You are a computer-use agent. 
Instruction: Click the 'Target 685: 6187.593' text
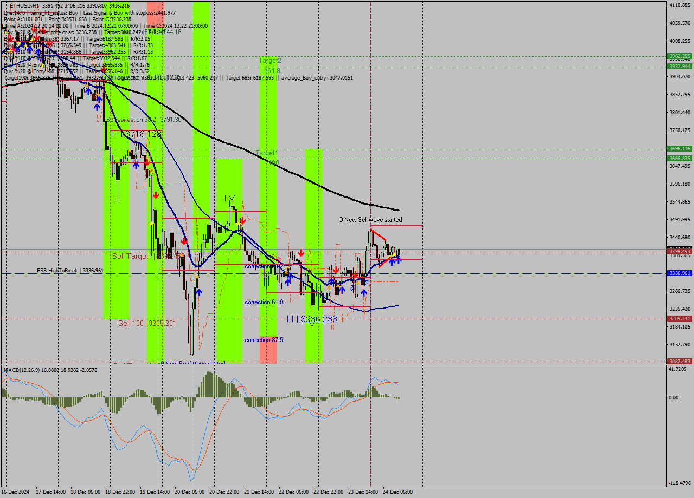tap(251, 78)
